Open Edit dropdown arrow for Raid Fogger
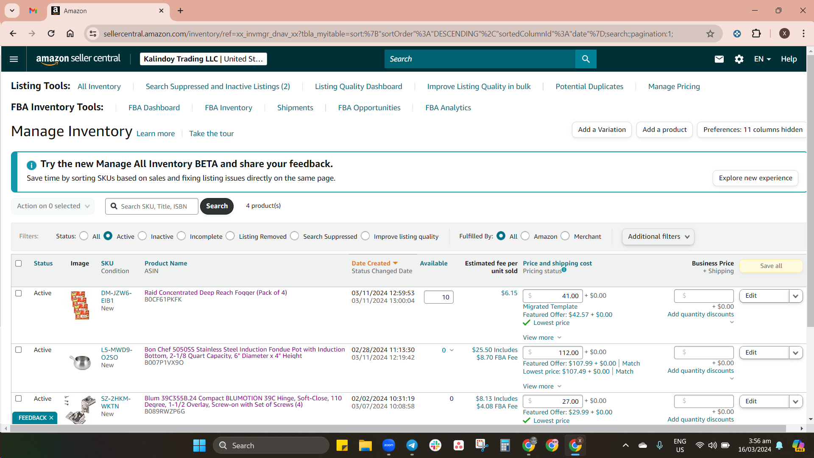Screen dimensions: 814x458 point(796,296)
